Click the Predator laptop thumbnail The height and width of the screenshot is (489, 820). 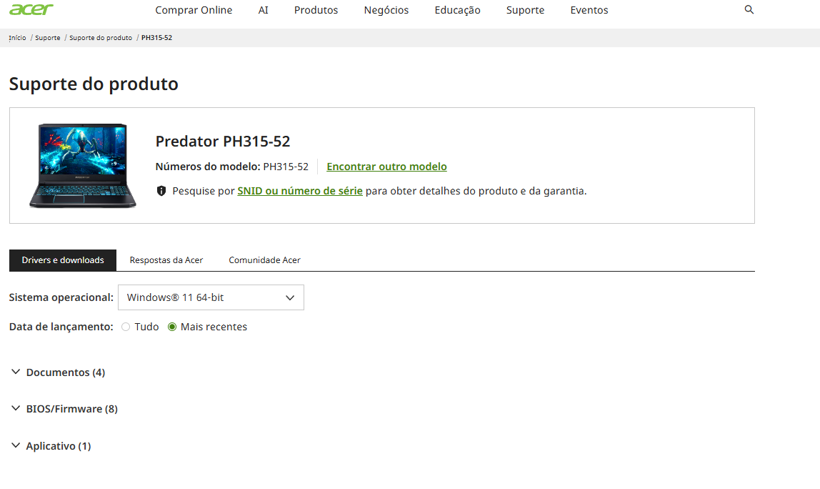click(83, 165)
